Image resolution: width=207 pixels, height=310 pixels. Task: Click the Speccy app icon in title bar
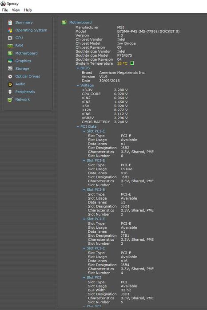pos(3,4)
